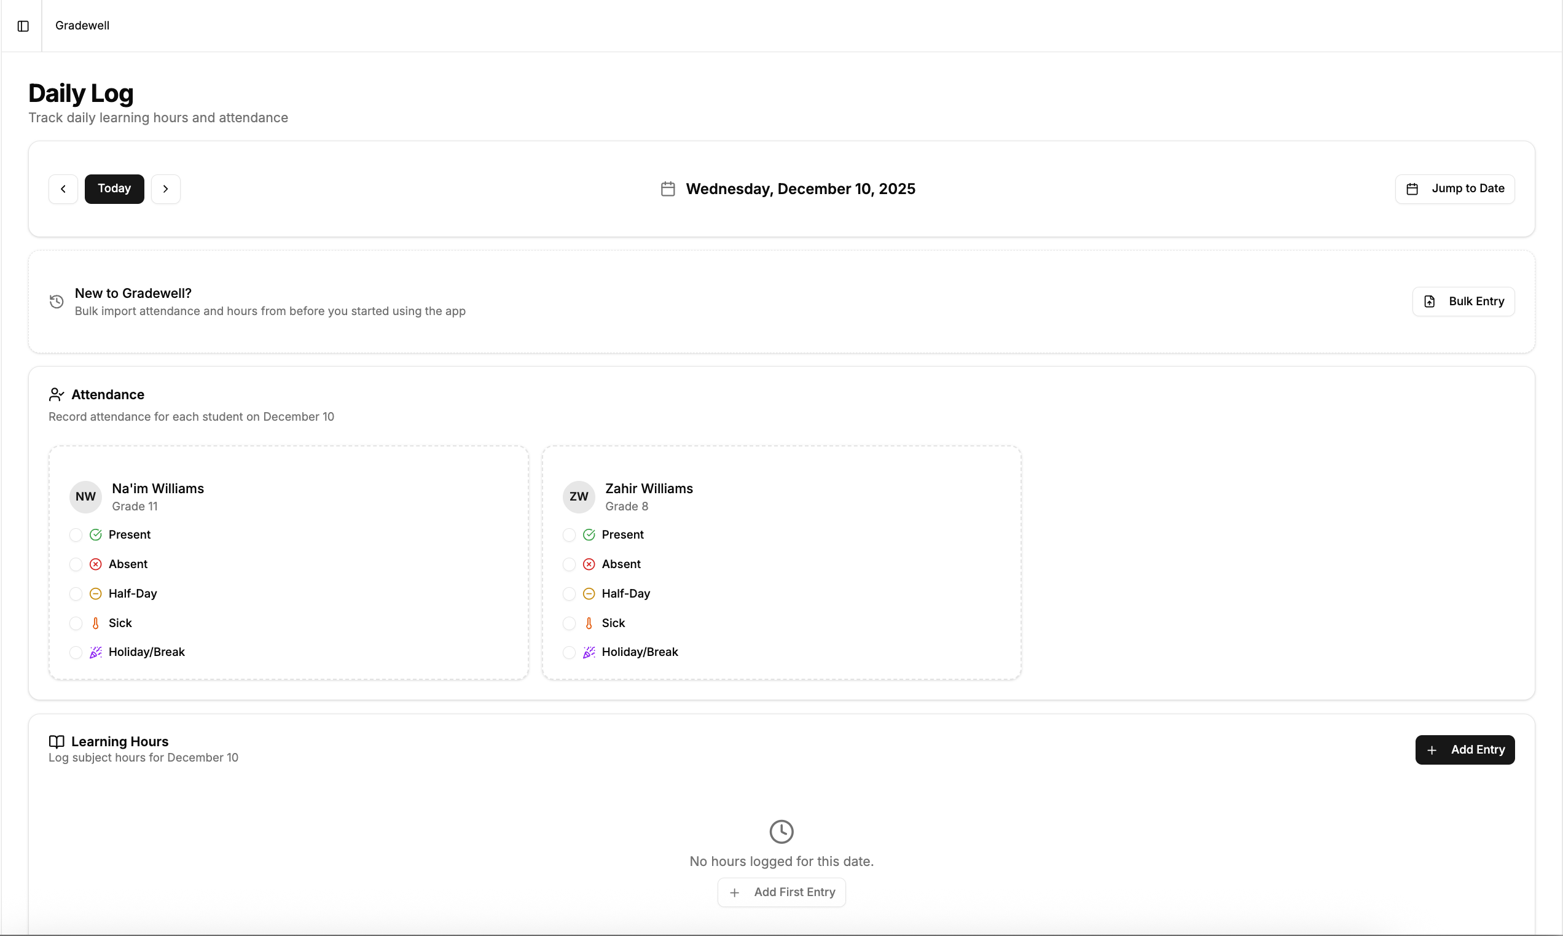Image resolution: width=1563 pixels, height=936 pixels.
Task: Click the upload icon inside Bulk Entry button
Action: point(1429,301)
